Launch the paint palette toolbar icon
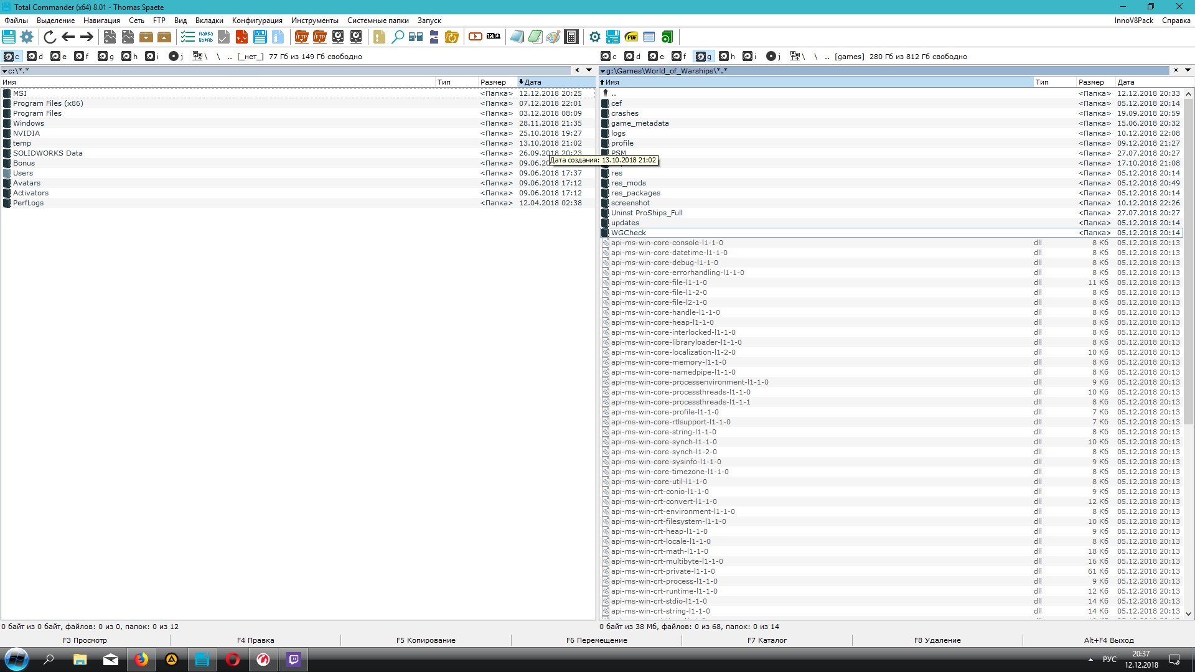Viewport: 1195px width, 672px height. tap(553, 37)
